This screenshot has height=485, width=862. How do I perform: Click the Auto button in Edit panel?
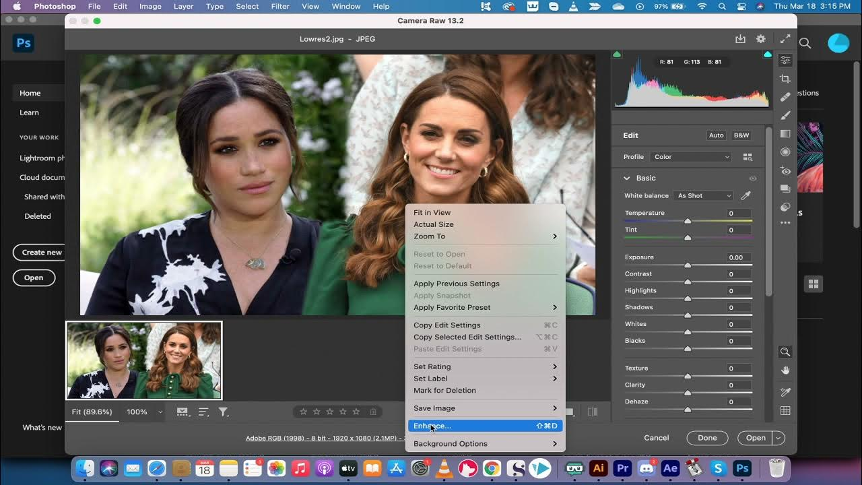[x=716, y=135]
